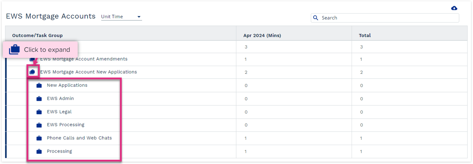The image size is (473, 164).
Task: Select the EWS Admin task group
Action: [x=60, y=99]
